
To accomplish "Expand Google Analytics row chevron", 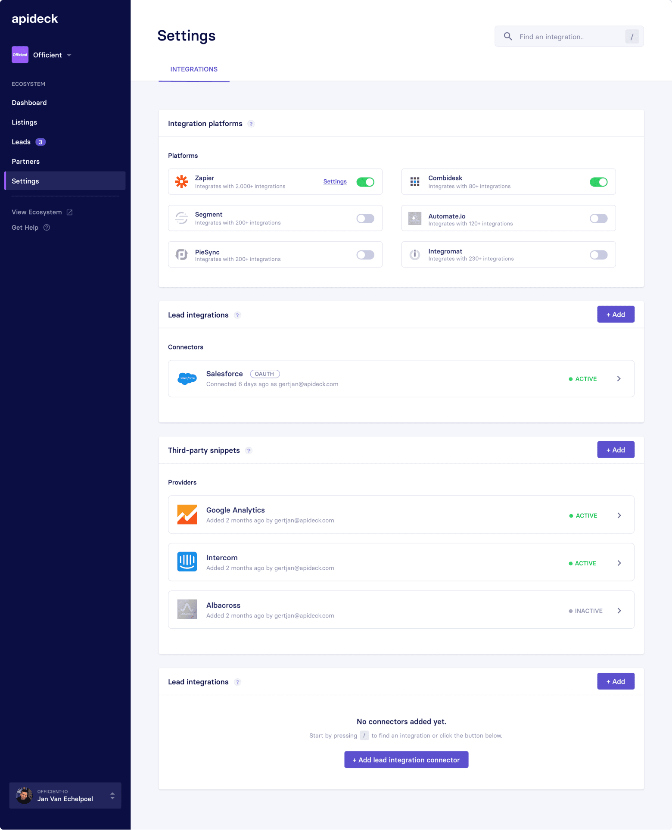I will [x=619, y=515].
